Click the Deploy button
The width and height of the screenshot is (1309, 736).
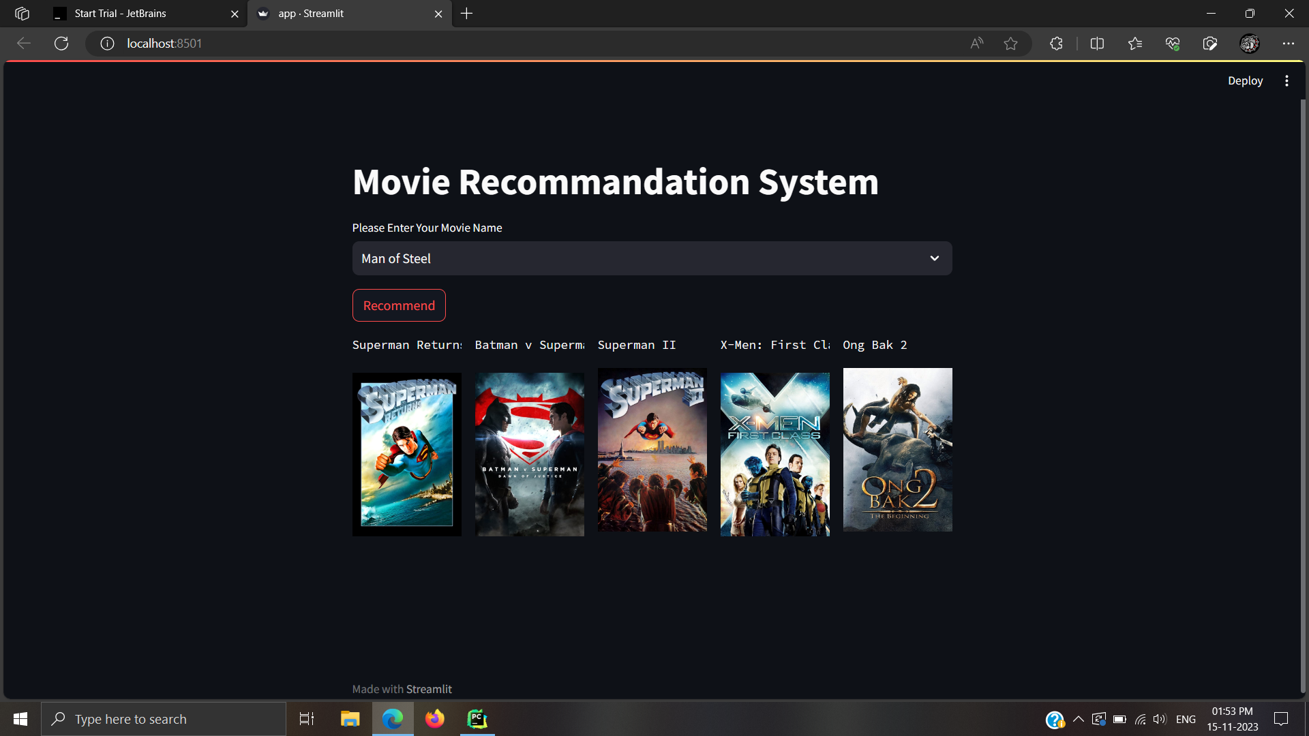[x=1244, y=80]
